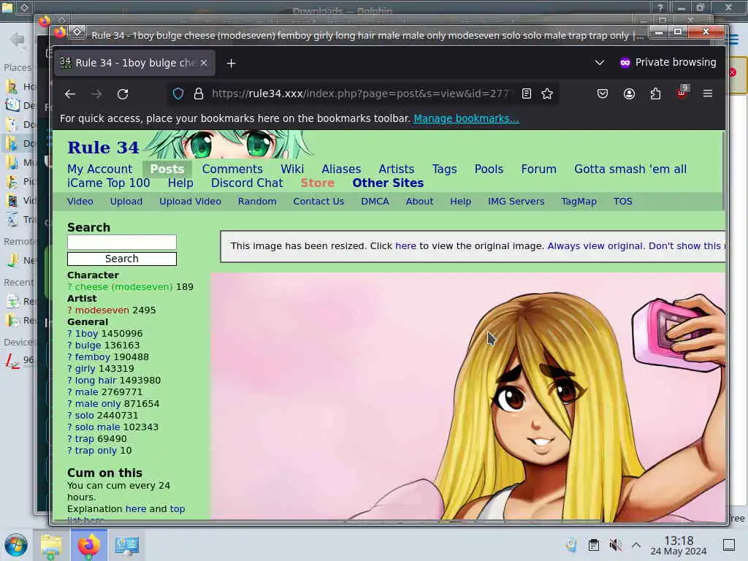Screen dimensions: 748x561
Task: Click the site search text field
Action: tap(122, 243)
